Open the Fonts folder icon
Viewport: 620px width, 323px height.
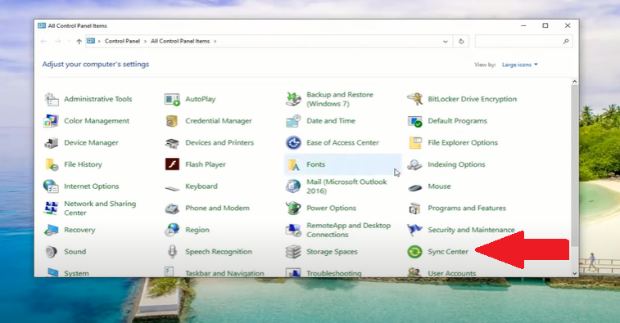pyautogui.click(x=293, y=164)
